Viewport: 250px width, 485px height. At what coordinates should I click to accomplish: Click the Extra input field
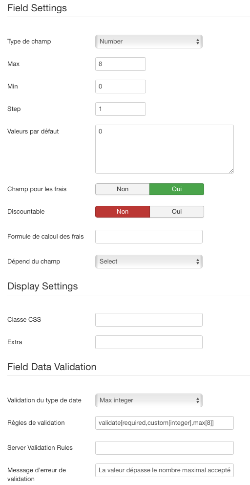148,342
